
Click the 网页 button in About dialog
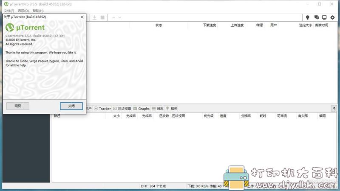[x=18, y=106]
